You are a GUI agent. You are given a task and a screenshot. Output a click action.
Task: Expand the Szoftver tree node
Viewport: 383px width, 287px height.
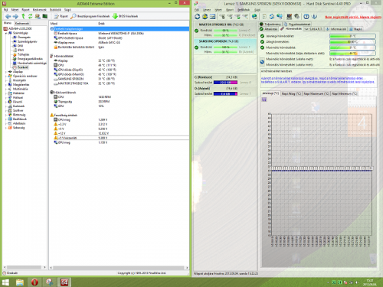(x=6, y=110)
